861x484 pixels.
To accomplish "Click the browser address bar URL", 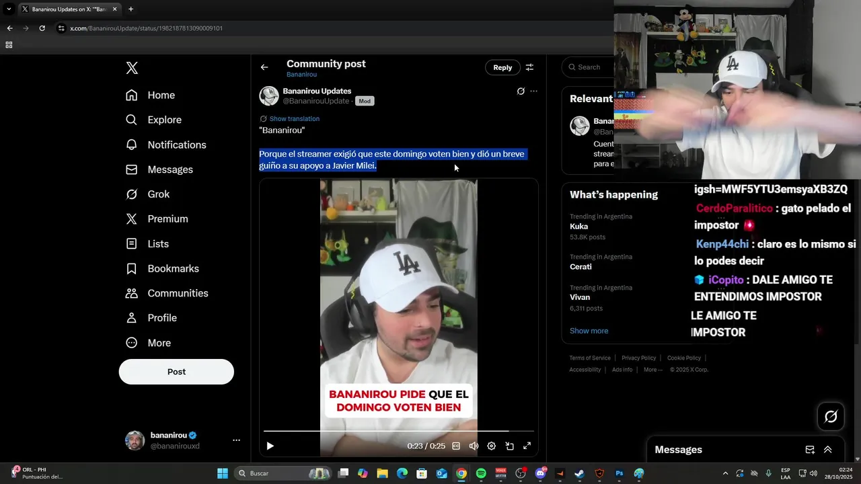I will pyautogui.click(x=146, y=28).
